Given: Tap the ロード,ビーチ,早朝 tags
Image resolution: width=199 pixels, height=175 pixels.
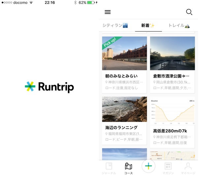Looking at the screenshot, I should point(124,139).
